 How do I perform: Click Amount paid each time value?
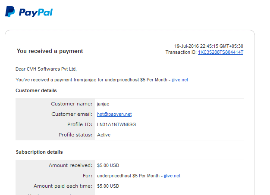pyautogui.click(x=108, y=186)
